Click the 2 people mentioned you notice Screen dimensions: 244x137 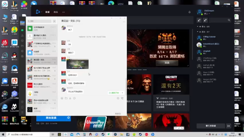pyautogui.click(x=114, y=93)
